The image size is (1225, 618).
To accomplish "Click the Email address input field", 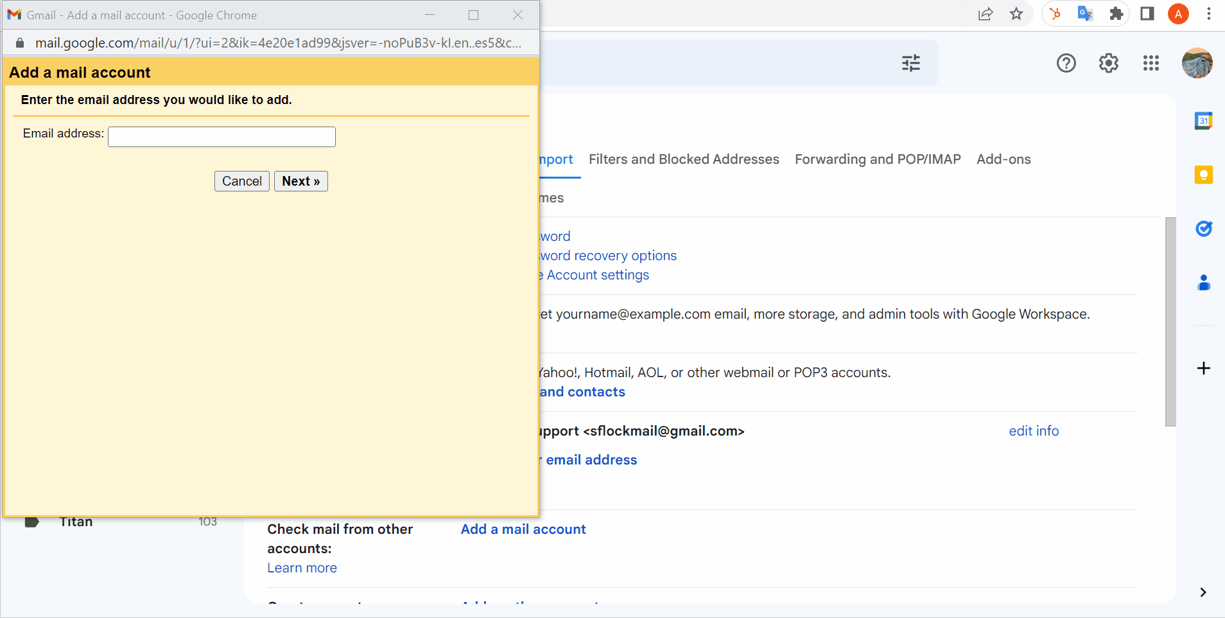I will tap(222, 137).
